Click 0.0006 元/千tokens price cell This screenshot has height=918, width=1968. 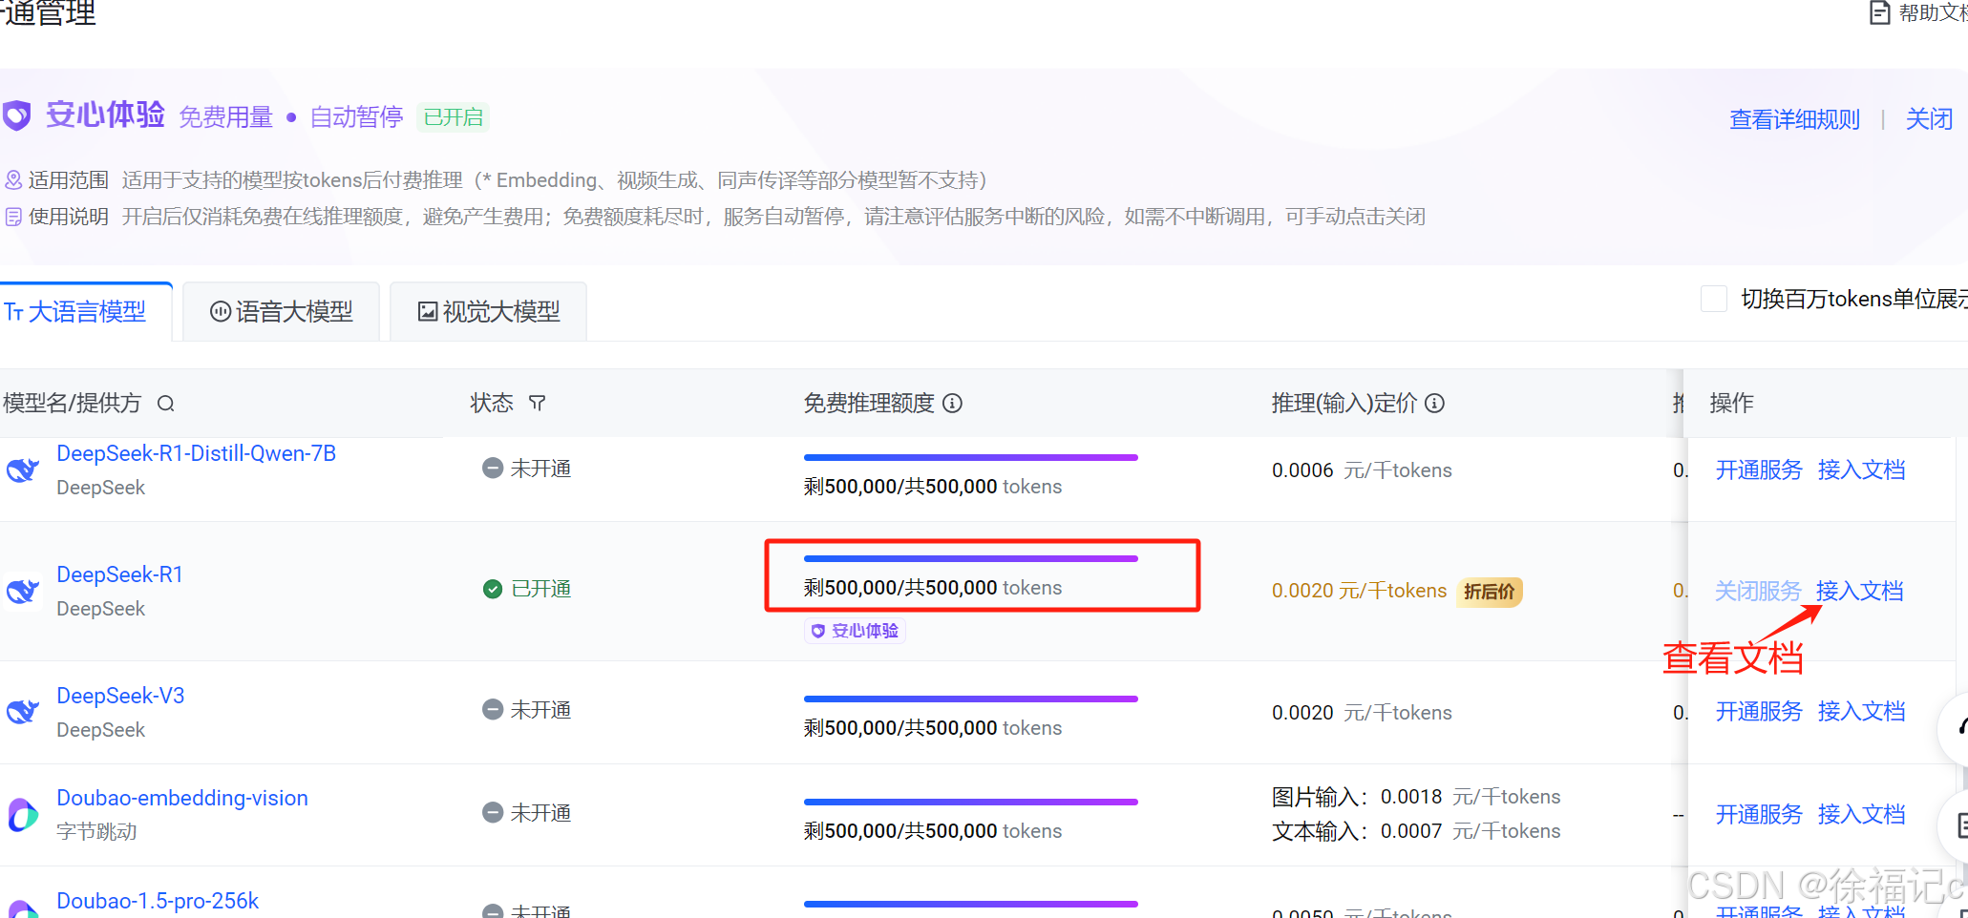[x=1362, y=469]
